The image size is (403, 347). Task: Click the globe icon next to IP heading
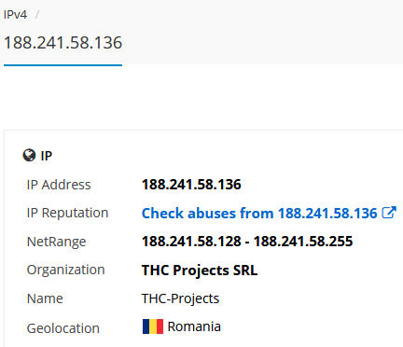tap(29, 155)
